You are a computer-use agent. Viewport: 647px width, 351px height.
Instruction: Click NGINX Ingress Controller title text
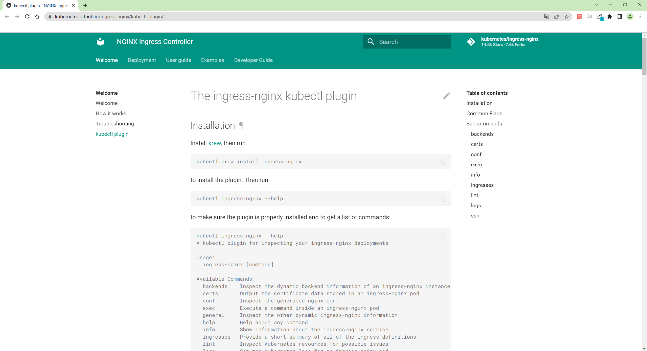pyautogui.click(x=155, y=42)
